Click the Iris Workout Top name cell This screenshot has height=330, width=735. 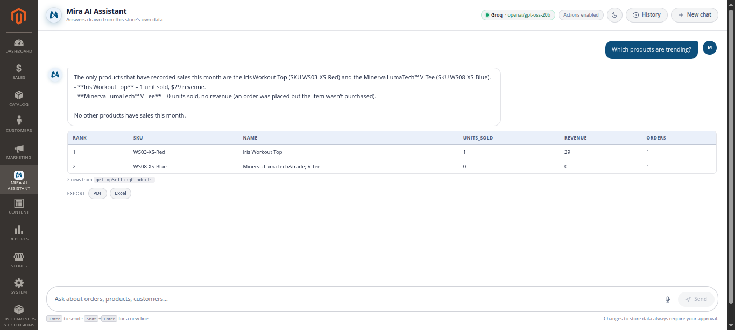(x=263, y=152)
